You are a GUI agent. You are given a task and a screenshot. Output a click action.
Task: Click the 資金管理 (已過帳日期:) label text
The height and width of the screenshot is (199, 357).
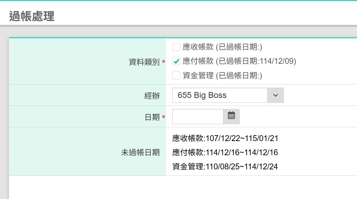point(222,76)
